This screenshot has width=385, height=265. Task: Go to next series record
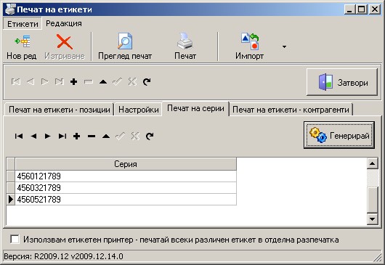pos(48,136)
